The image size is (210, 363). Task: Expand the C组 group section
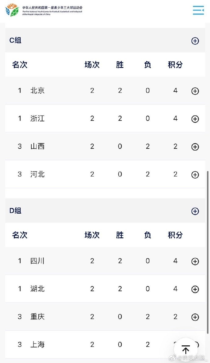195,41
